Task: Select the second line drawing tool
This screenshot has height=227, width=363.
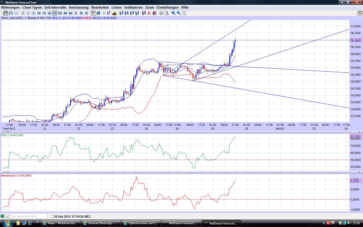Action: [x=127, y=13]
